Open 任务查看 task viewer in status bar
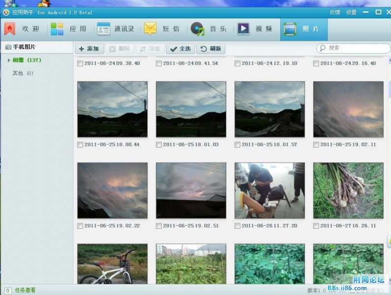391x295 pixels. click(25, 290)
